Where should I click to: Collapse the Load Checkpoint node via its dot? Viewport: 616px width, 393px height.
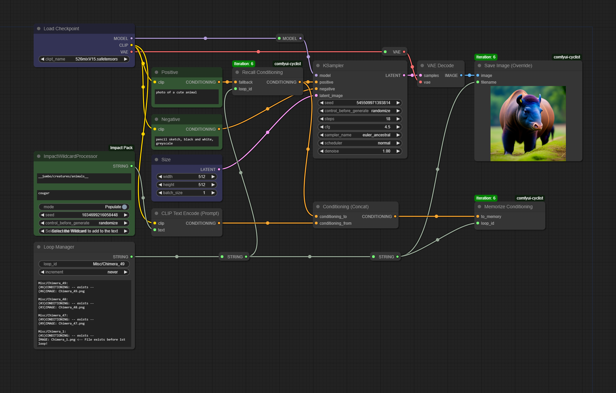pos(39,29)
